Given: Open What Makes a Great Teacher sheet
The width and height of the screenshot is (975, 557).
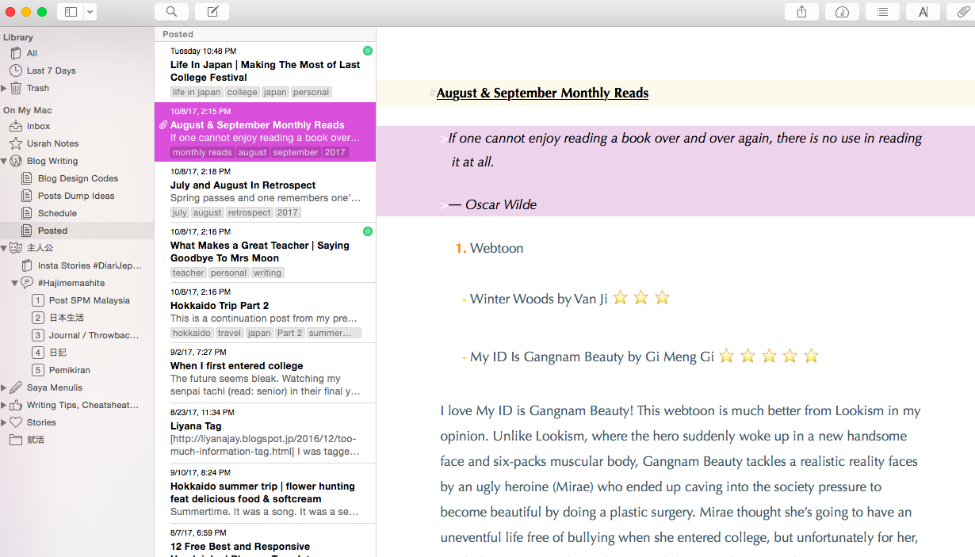Looking at the screenshot, I should [x=265, y=253].
